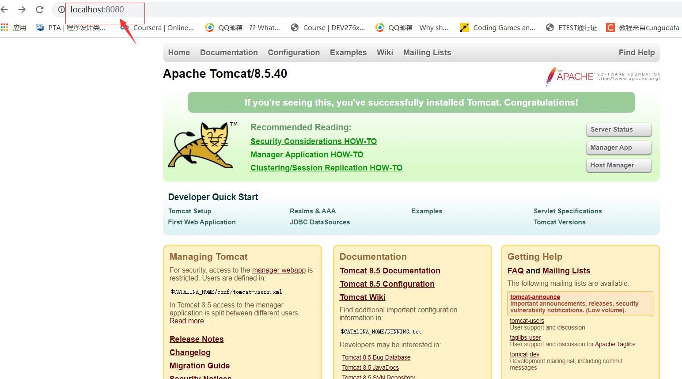
Task: Reload the page with refresh icon
Action: coord(40,9)
